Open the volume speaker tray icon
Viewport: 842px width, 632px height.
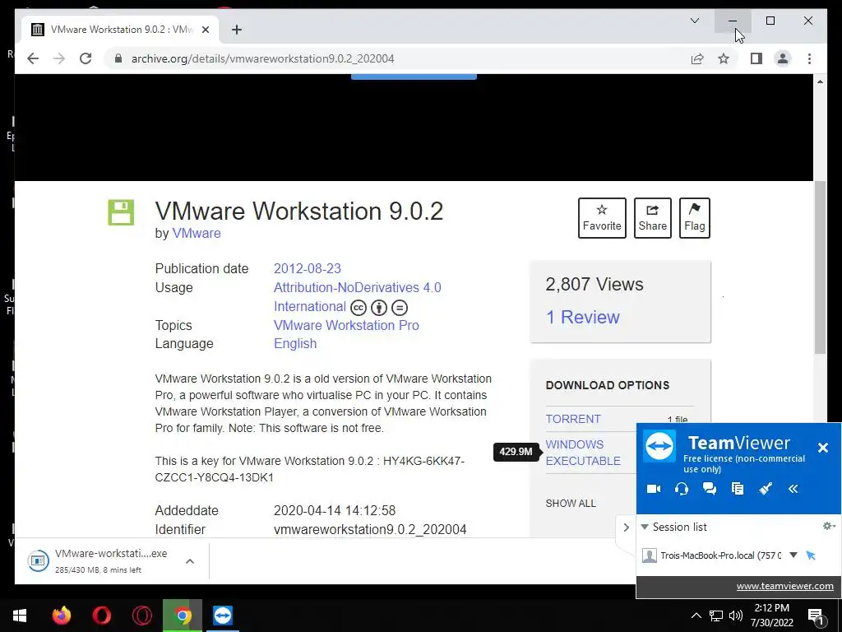[x=736, y=616]
